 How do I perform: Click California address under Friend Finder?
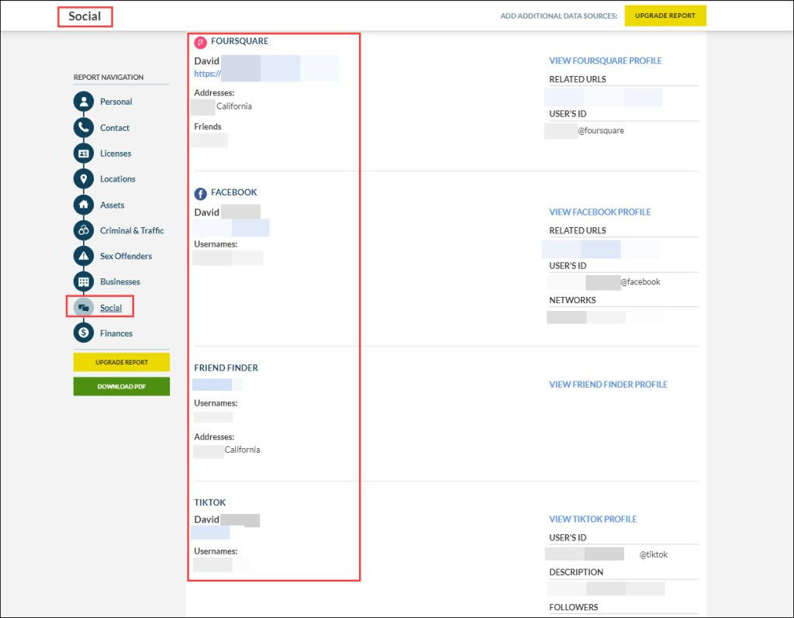point(242,450)
